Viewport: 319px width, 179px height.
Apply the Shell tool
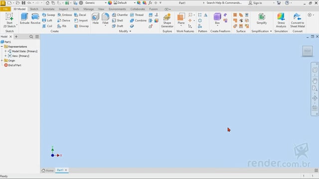click(x=118, y=20)
